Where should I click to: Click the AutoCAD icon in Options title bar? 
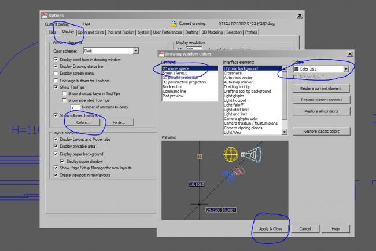[45, 16]
